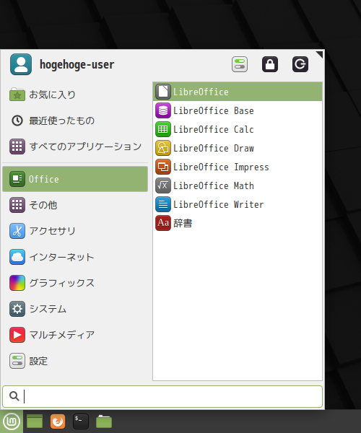The height and width of the screenshot is (433, 361).
Task: Click the lock screen icon
Action: pos(270,64)
